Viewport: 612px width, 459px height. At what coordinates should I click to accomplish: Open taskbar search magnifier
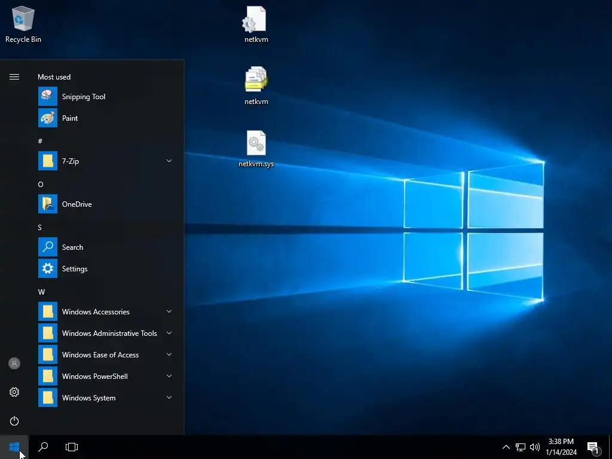point(43,447)
